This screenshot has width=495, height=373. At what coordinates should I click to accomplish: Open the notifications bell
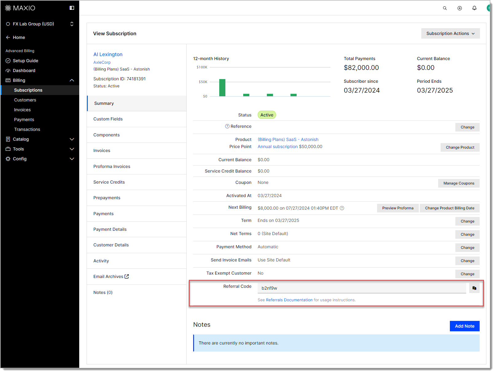click(474, 8)
